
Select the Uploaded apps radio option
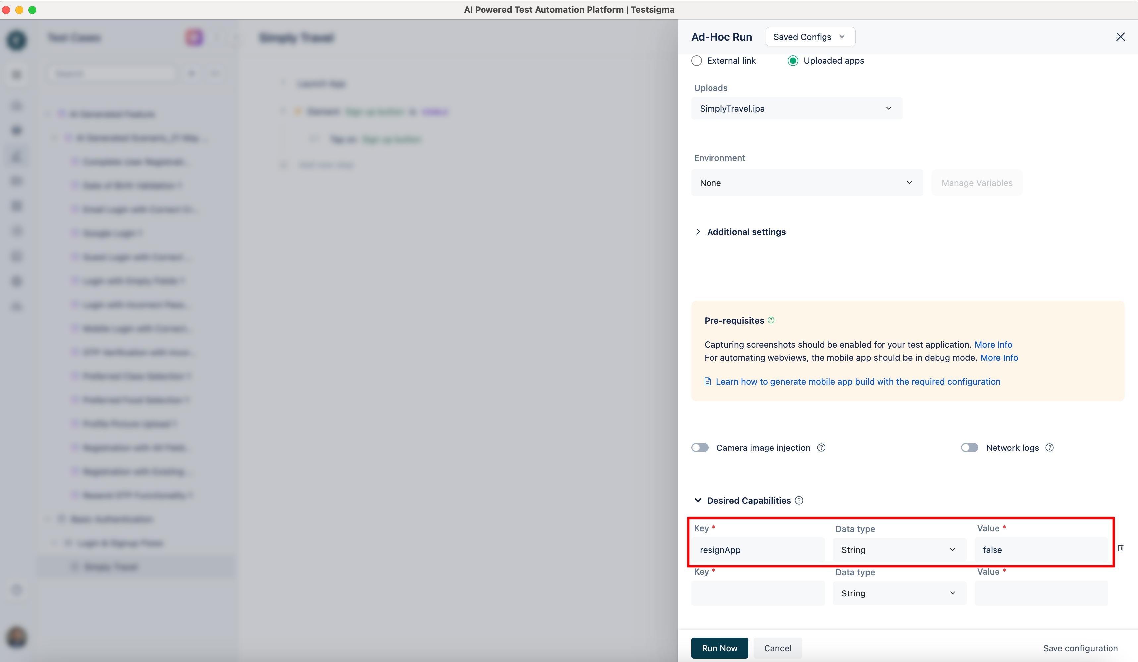pyautogui.click(x=793, y=61)
